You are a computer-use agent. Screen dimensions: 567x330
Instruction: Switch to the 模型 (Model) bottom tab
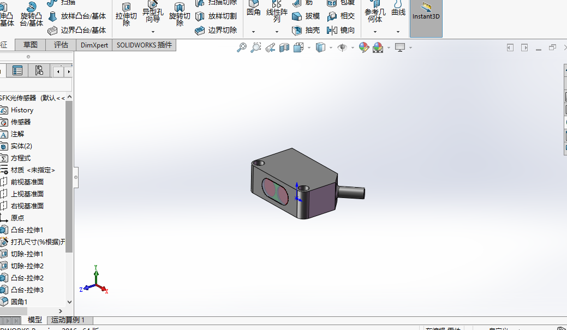(35, 320)
